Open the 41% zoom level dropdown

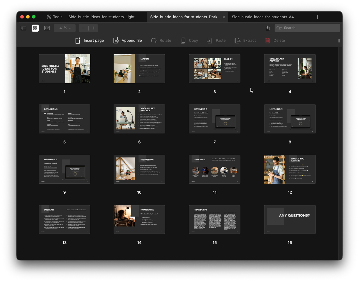(65, 28)
